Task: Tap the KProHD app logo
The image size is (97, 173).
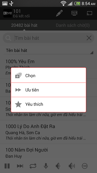Action: click(x=8, y=13)
